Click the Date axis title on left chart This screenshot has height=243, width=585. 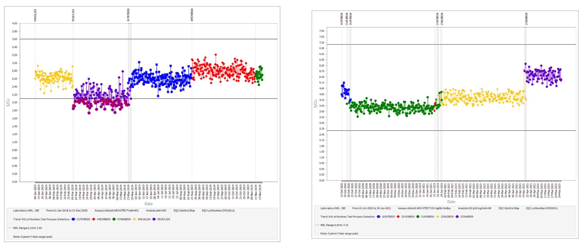(x=149, y=204)
